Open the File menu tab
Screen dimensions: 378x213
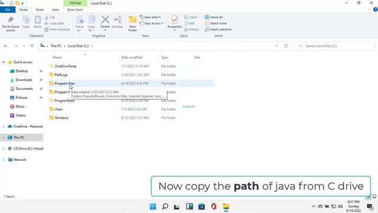(8, 9)
